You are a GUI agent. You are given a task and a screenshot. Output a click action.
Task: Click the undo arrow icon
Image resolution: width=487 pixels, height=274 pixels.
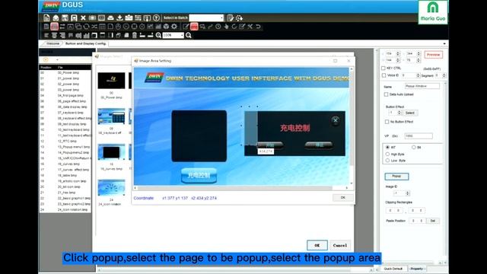(x=258, y=27)
